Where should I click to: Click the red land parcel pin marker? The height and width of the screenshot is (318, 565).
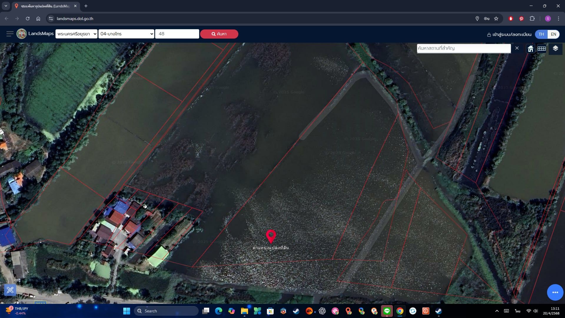pyautogui.click(x=271, y=236)
